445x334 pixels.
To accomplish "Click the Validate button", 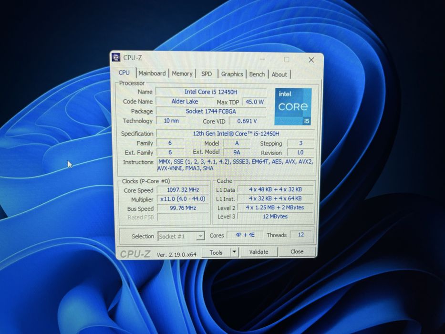I will pos(259,252).
